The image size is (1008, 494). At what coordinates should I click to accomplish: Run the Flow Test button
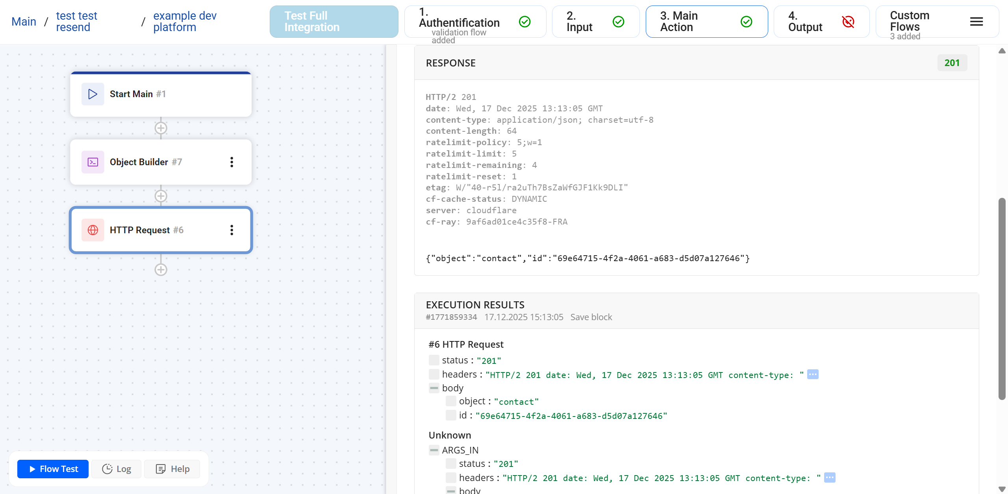tap(53, 469)
